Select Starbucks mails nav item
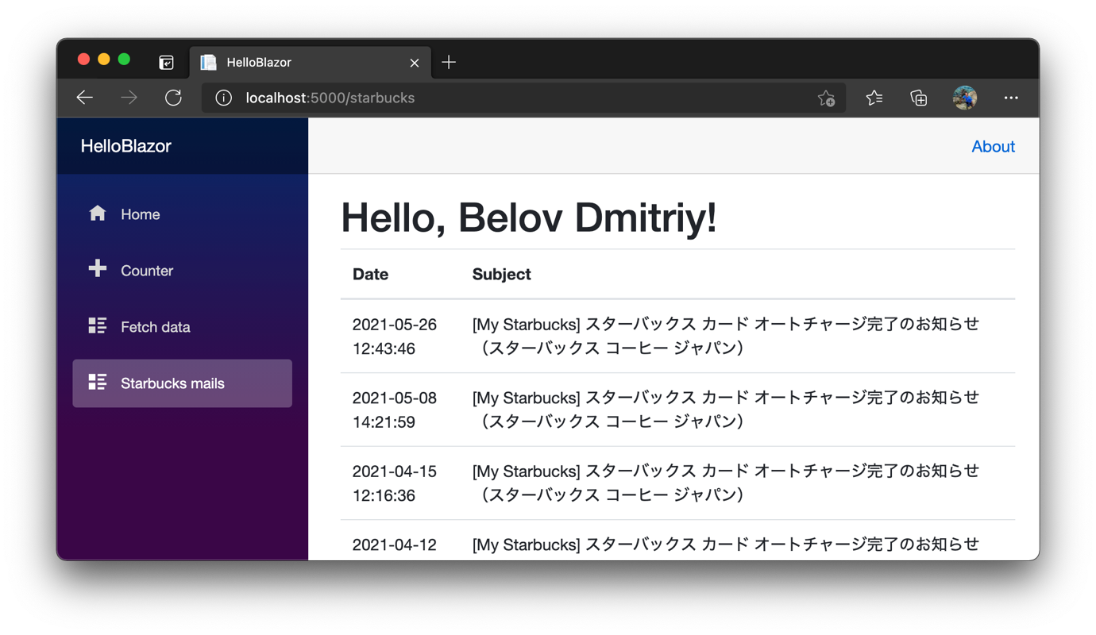The image size is (1096, 635). (183, 383)
